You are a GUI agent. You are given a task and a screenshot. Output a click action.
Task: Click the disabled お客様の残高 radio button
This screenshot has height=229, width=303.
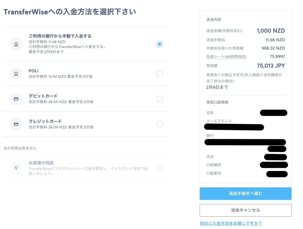159,168
